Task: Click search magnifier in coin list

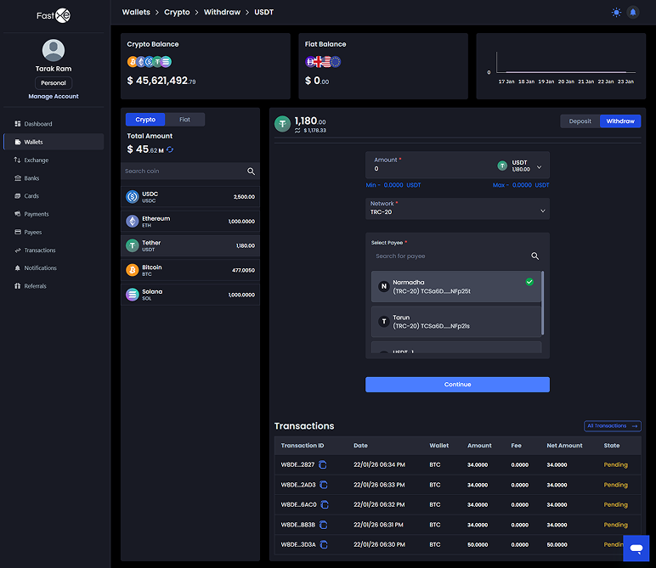Action: [251, 171]
